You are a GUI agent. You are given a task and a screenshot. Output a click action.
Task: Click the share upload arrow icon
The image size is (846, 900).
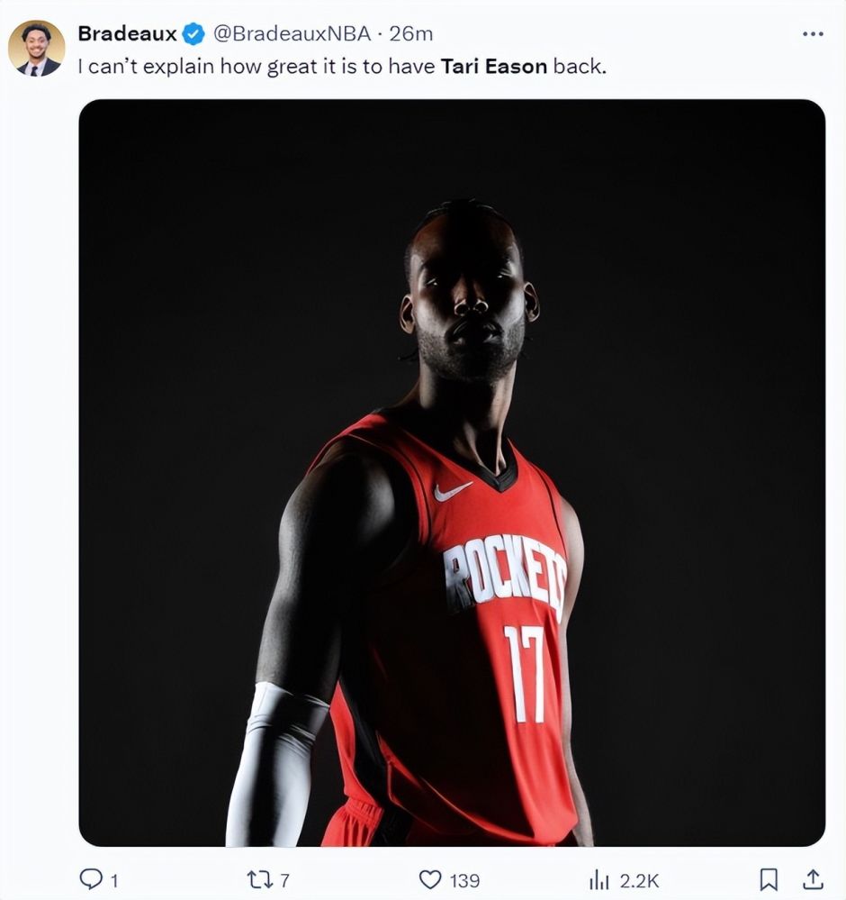[812, 878]
